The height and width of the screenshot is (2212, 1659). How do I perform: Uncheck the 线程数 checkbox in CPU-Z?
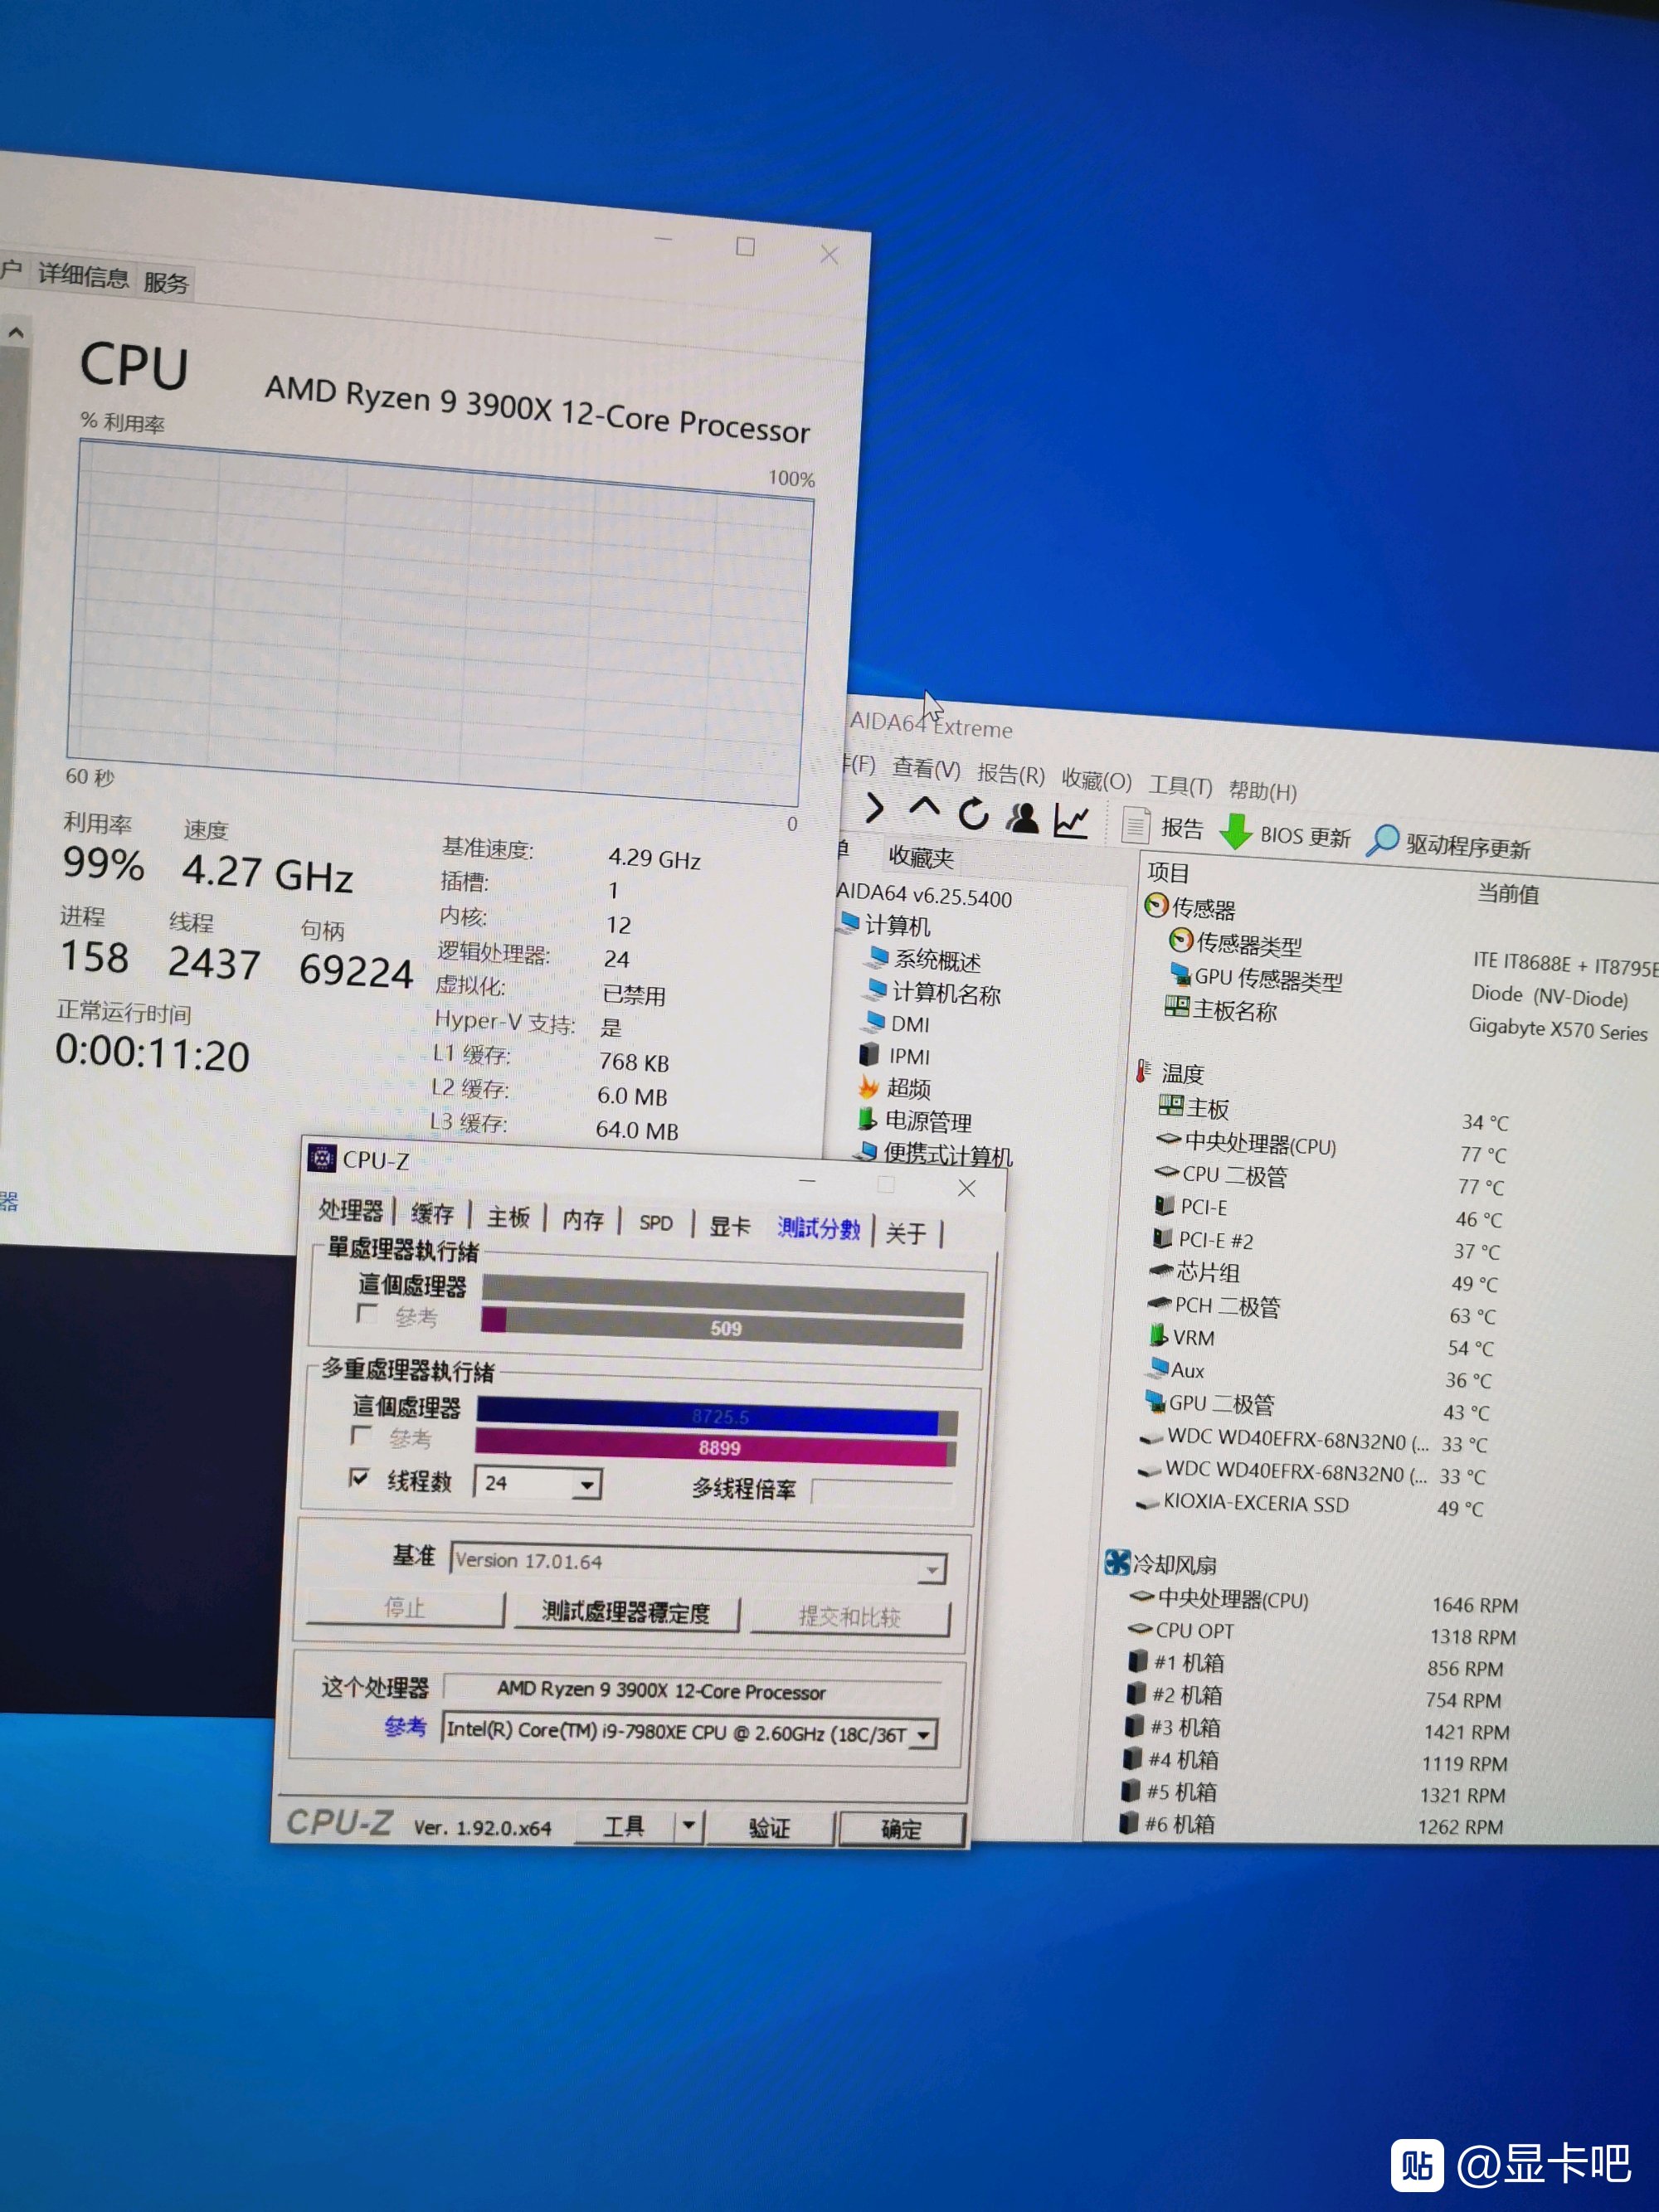(359, 1477)
